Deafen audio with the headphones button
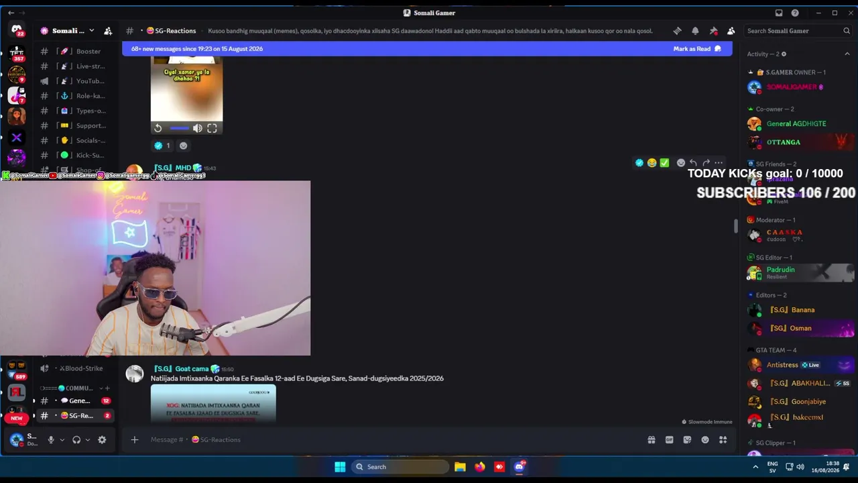This screenshot has height=483, width=858. (76, 440)
